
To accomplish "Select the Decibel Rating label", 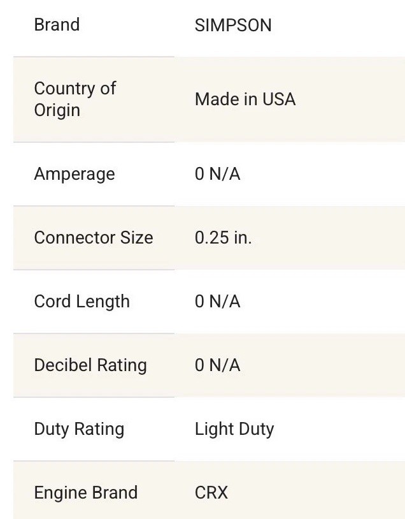I will click(x=90, y=365).
